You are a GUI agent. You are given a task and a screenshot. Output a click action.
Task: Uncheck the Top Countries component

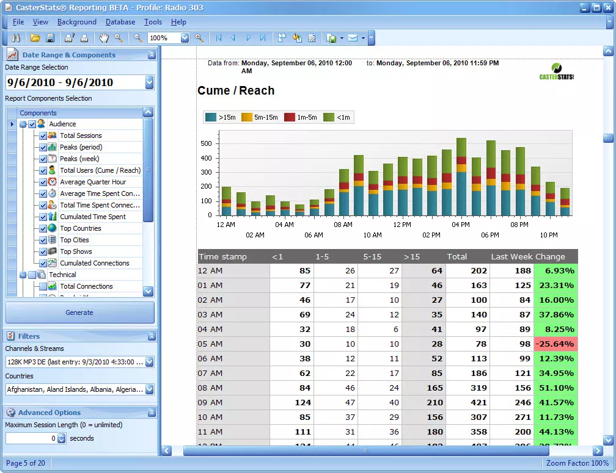[43, 228]
